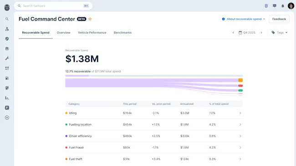Open the Safety shield icon in sidebar

[7, 39]
